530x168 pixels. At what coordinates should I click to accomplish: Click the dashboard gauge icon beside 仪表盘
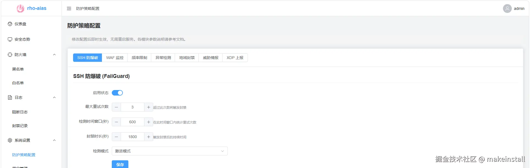10,24
